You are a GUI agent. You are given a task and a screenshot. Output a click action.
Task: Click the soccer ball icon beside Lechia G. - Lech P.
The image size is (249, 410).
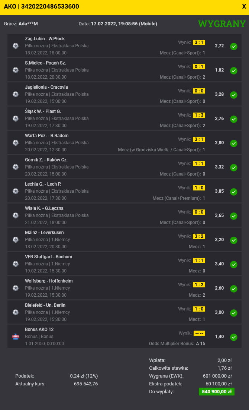tap(16, 191)
